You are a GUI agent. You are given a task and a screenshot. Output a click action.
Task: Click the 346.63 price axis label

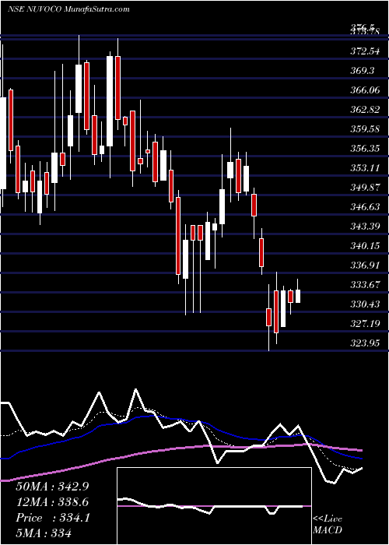[x=364, y=207]
